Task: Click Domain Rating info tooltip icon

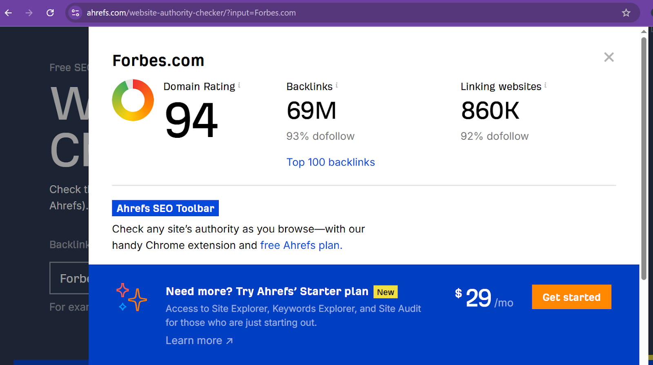Action: (x=239, y=85)
